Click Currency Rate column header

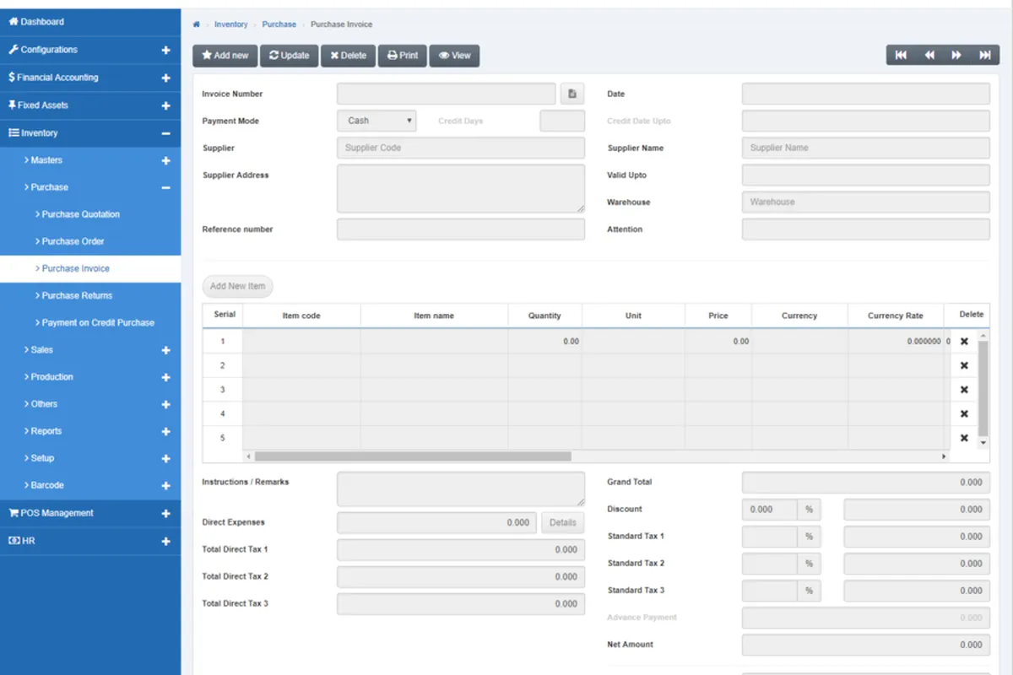pyautogui.click(x=896, y=316)
